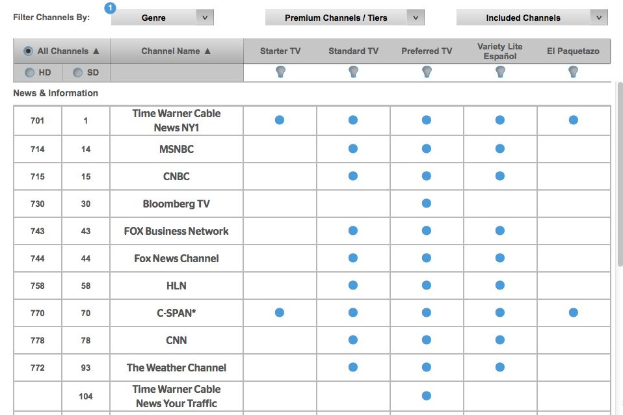Click the Preferred TV lightbulb info icon
This screenshot has height=415, width=623.
[427, 72]
